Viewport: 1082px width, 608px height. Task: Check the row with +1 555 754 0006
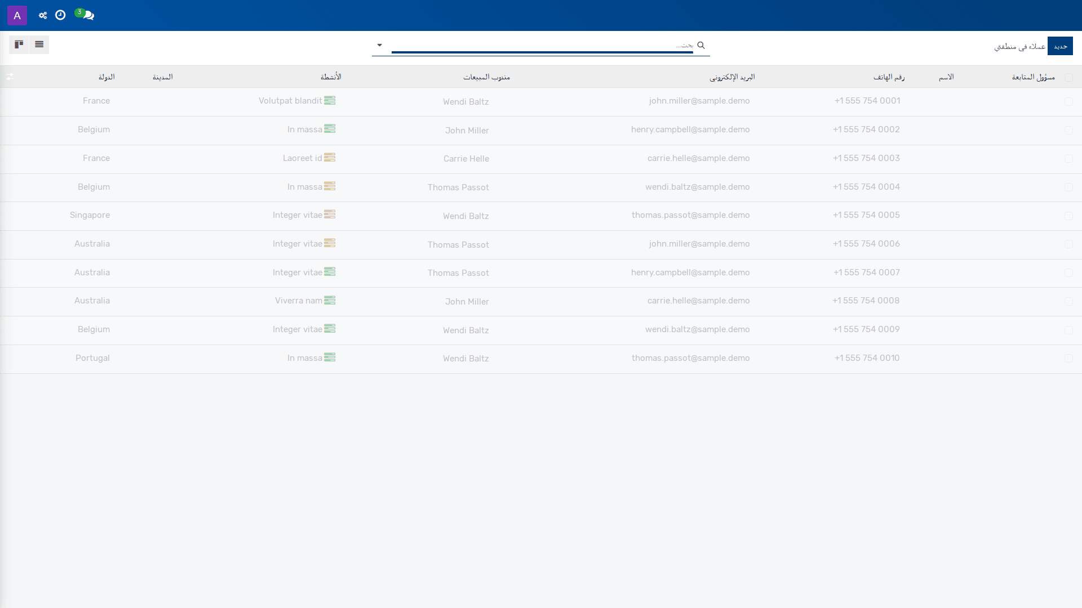(x=1068, y=244)
